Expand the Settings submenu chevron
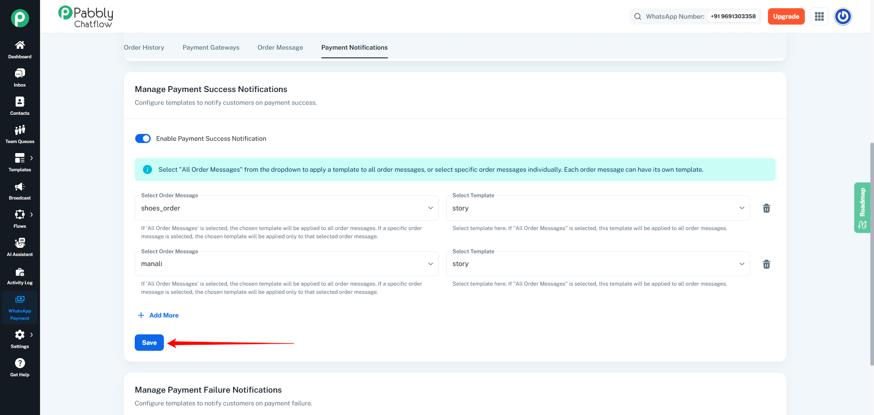 point(31,335)
